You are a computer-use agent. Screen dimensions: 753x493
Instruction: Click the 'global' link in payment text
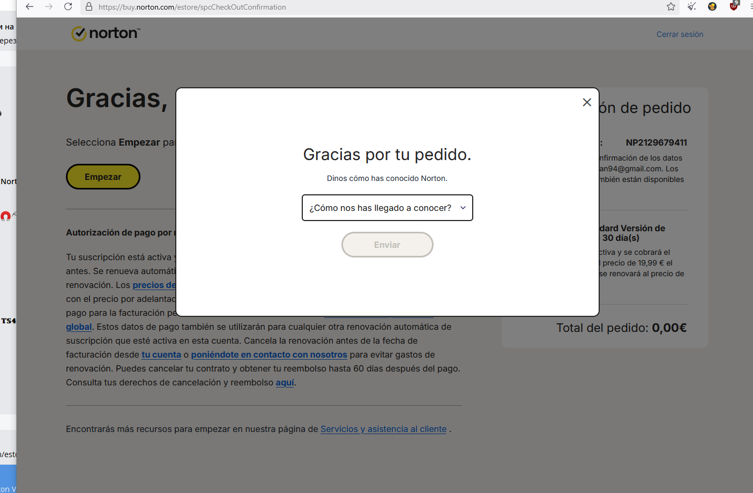79,327
